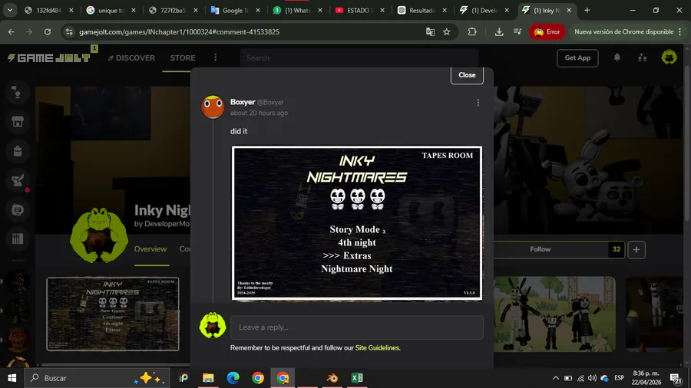
Task: Open the store icon in left sidebar
Action: click(18, 122)
